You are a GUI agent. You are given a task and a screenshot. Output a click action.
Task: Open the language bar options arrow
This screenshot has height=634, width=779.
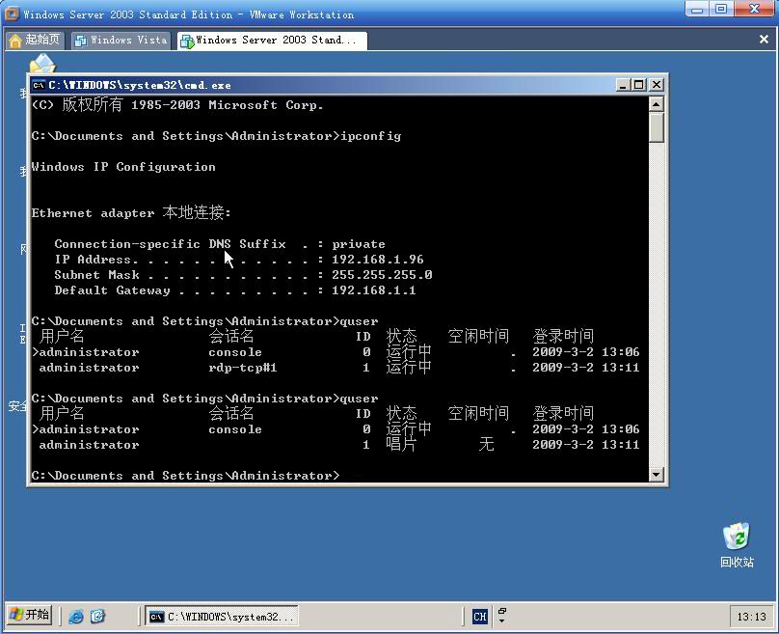(x=502, y=620)
